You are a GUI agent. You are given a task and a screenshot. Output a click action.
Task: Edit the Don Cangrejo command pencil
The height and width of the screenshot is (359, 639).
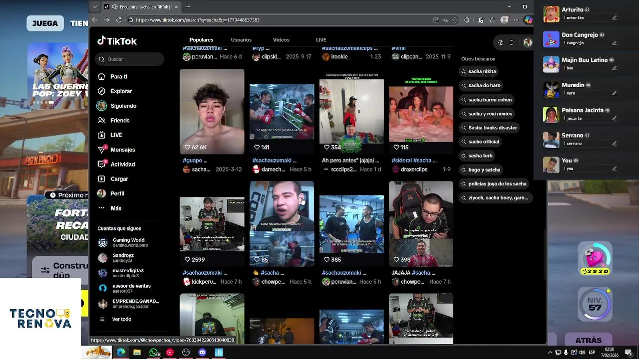click(615, 43)
